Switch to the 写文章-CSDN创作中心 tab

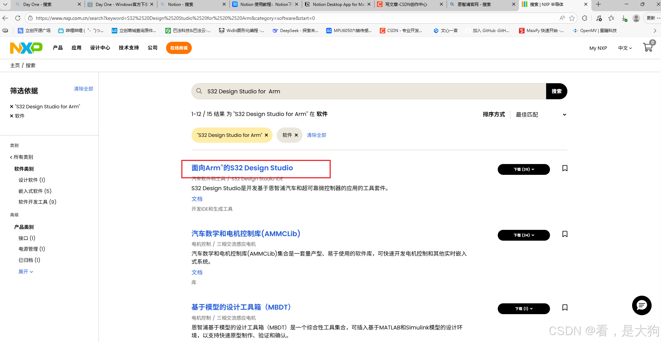(410, 5)
